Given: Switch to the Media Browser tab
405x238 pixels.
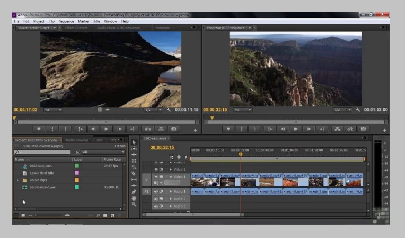Looking at the screenshot, I should coord(77,140).
